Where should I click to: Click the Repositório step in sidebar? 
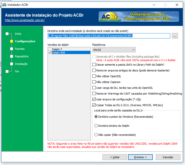click(x=22, y=56)
